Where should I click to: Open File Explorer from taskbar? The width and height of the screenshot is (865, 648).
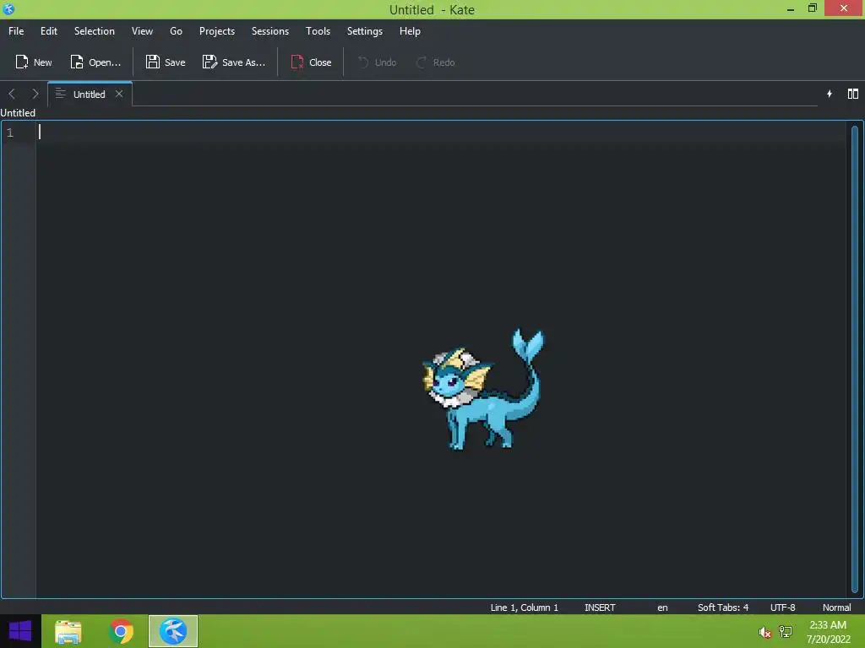coord(68,631)
